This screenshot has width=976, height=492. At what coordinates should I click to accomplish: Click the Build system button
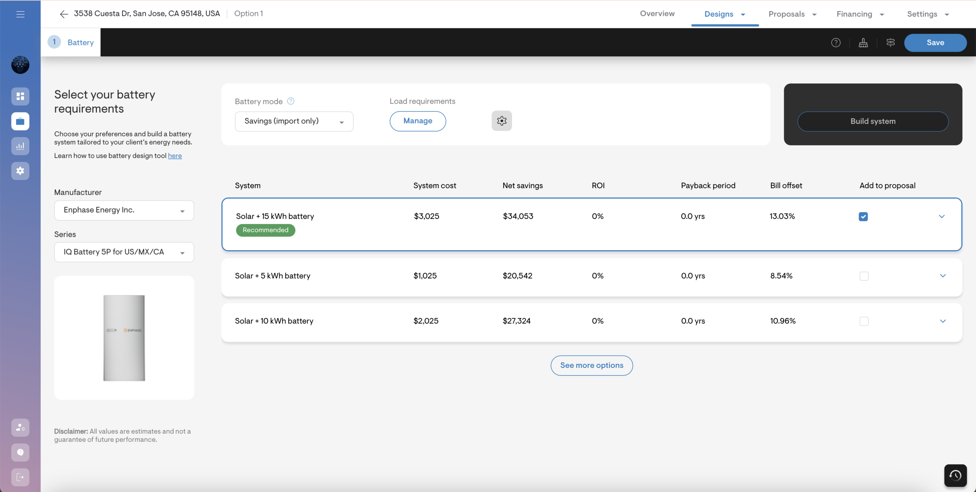coord(873,121)
